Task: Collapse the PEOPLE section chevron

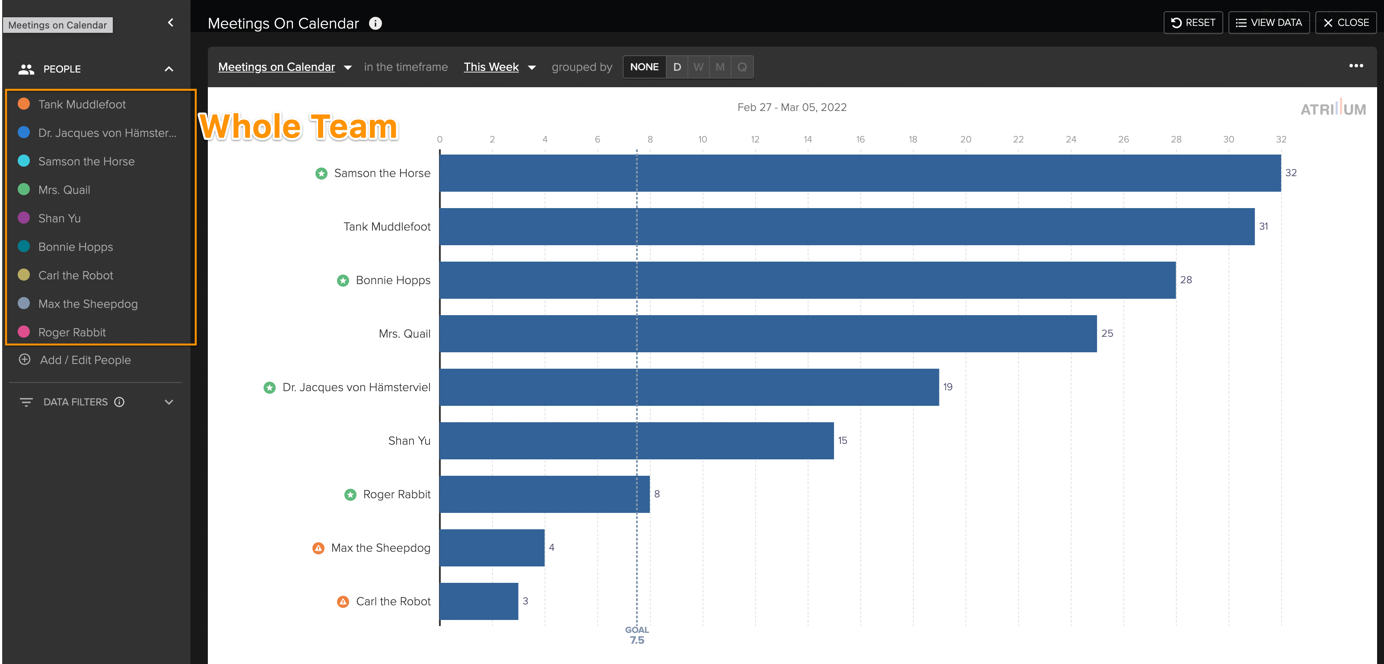Action: click(169, 69)
